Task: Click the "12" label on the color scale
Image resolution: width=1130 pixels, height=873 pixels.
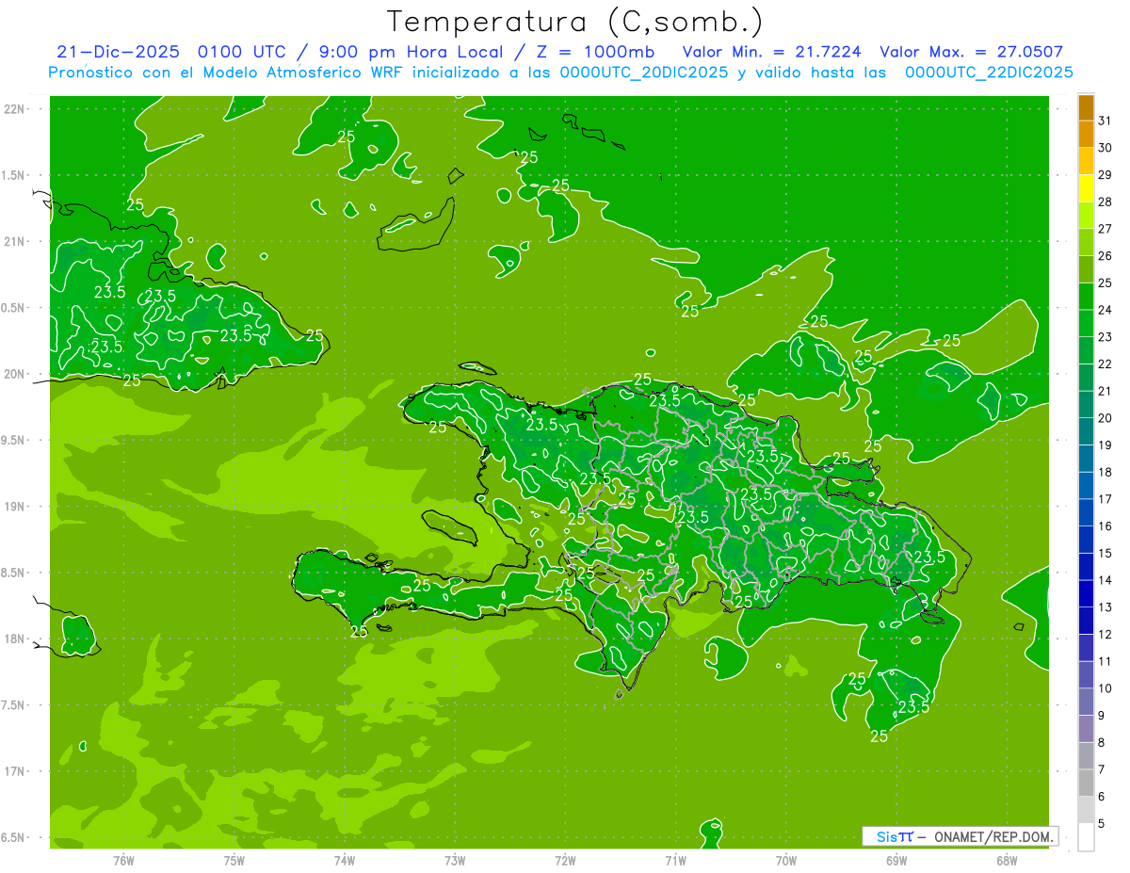Action: [1106, 634]
